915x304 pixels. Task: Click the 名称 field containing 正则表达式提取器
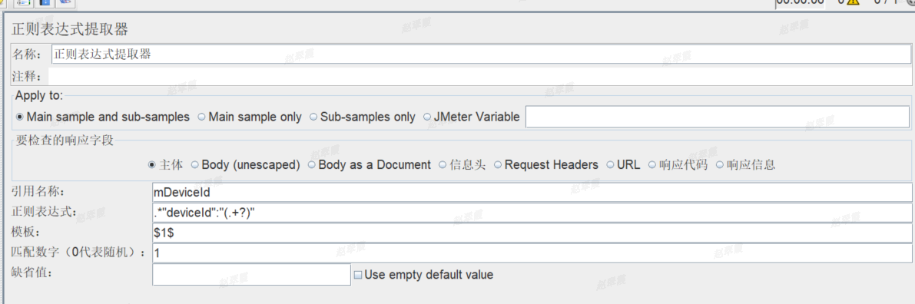point(481,55)
